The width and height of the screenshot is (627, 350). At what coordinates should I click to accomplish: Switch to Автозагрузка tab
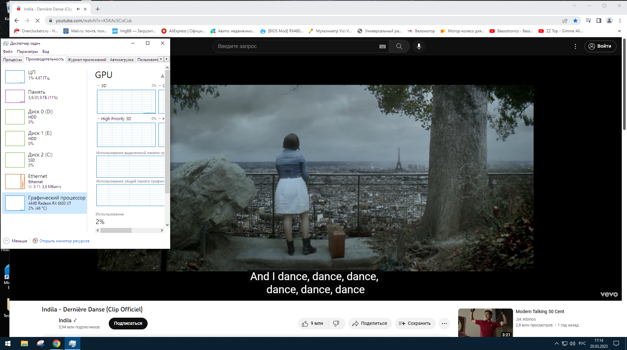click(x=121, y=60)
